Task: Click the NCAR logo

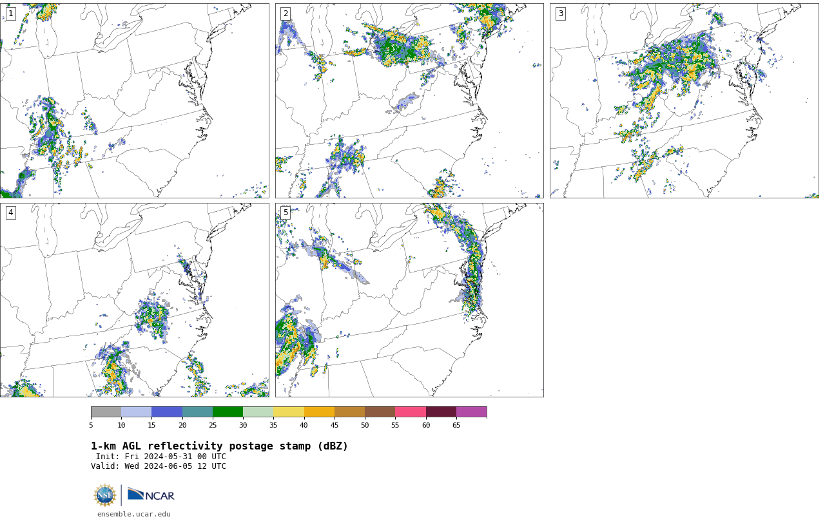Action: (151, 495)
